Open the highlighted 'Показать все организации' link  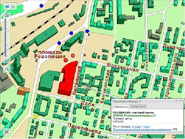[142, 130]
